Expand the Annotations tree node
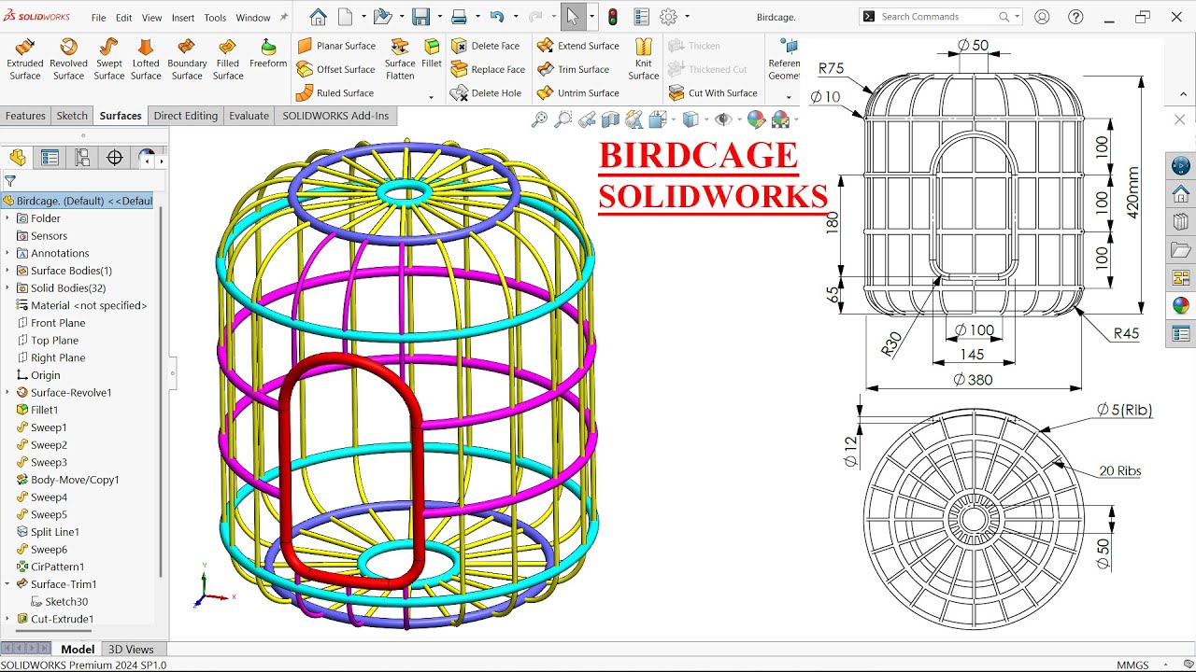 [7, 253]
